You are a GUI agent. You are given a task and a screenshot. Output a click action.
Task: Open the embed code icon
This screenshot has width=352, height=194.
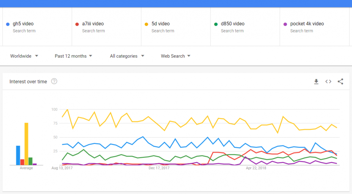[x=328, y=81]
